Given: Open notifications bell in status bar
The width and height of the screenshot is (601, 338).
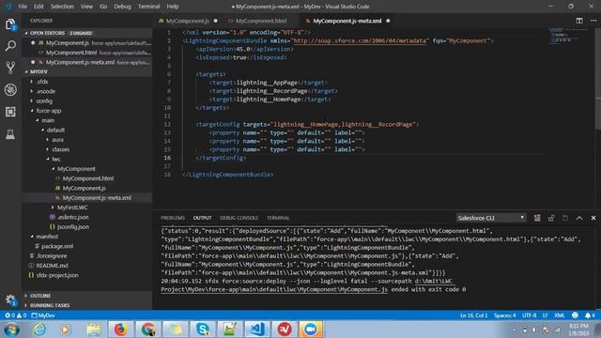Looking at the screenshot, I should click(590, 315).
